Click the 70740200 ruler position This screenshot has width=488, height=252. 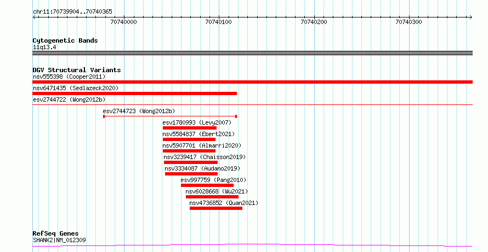click(x=314, y=22)
